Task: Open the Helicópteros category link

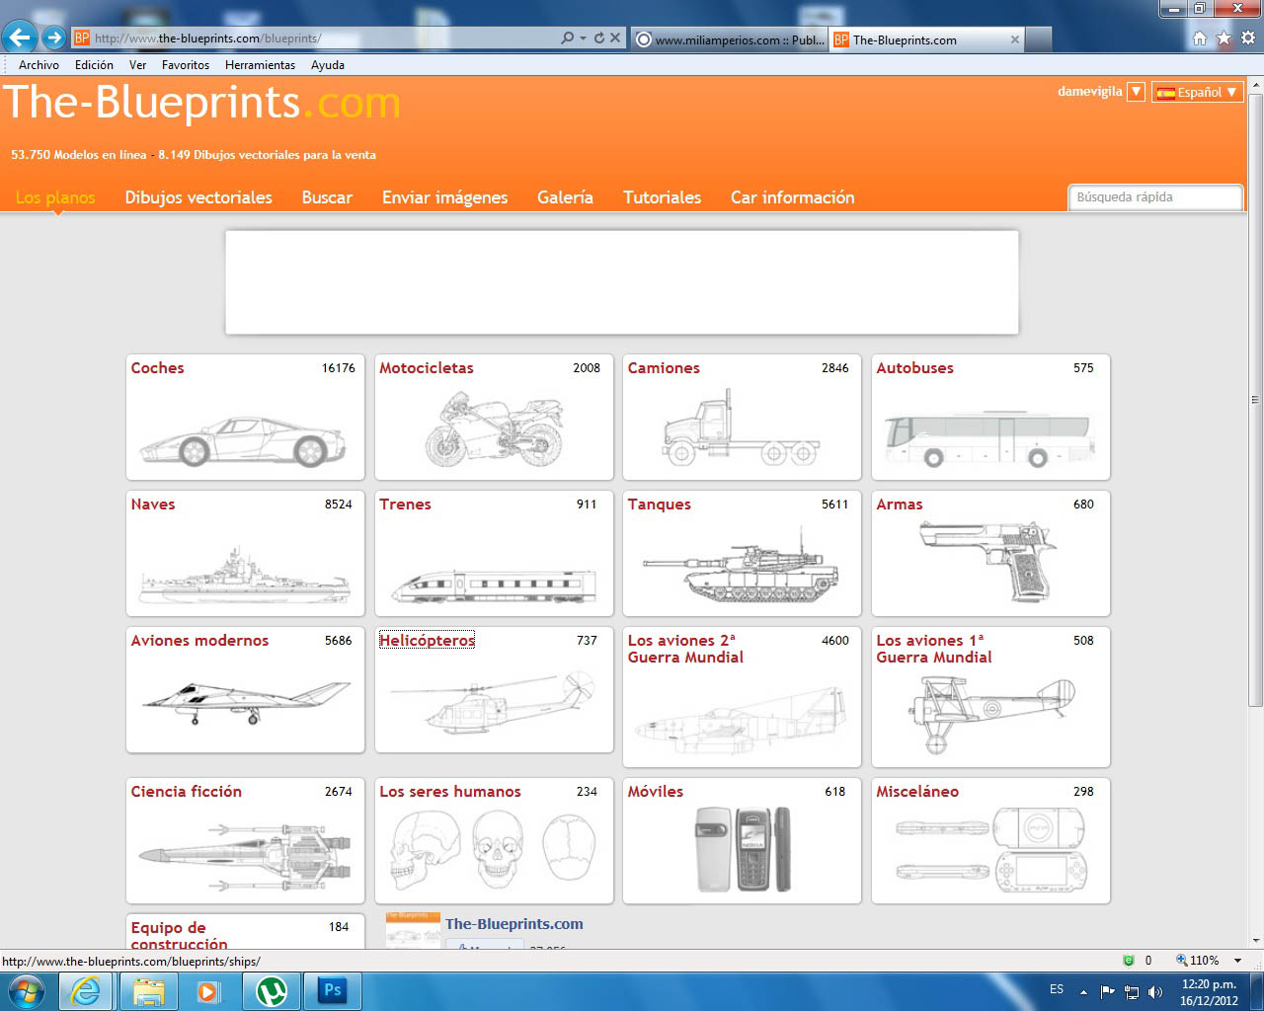Action: (427, 641)
